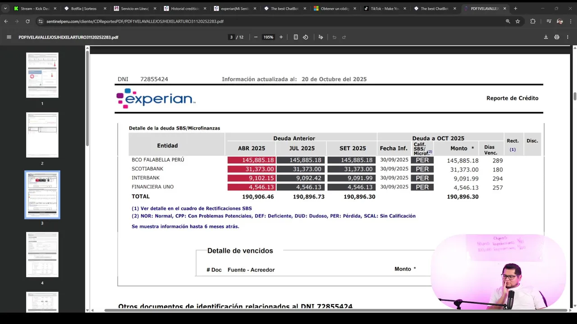
Task: Click the address bar URL field
Action: coord(270,21)
